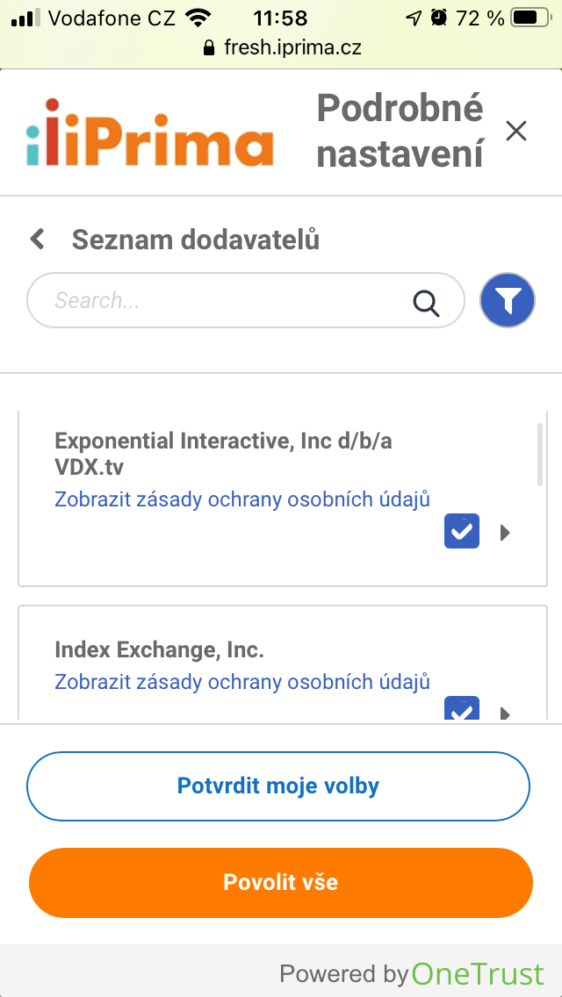The height and width of the screenshot is (997, 562).
Task: Click the blue filter funnel icon
Action: coord(508,301)
